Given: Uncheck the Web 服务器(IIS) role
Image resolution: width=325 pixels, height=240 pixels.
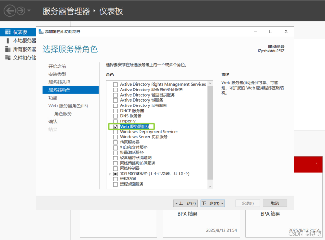Looking at the screenshot, I should click(116, 127).
